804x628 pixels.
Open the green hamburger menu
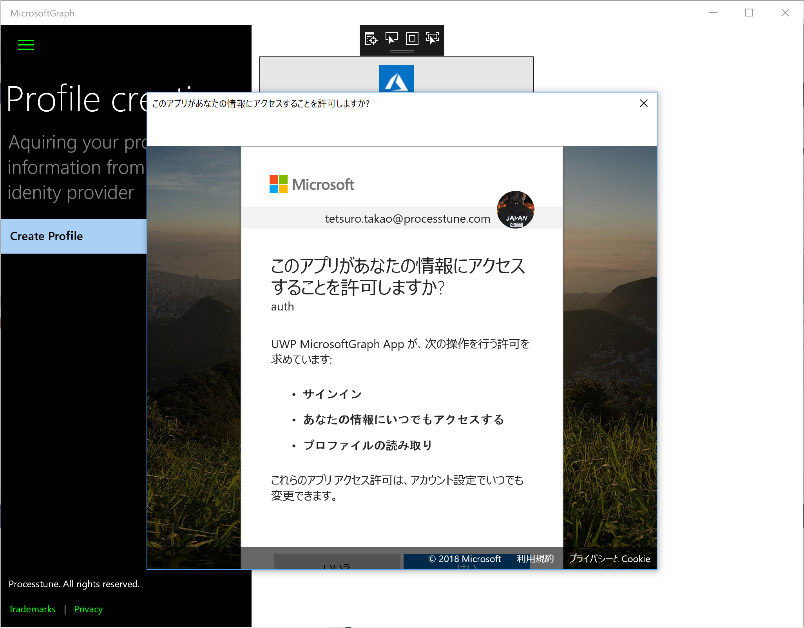[x=26, y=45]
